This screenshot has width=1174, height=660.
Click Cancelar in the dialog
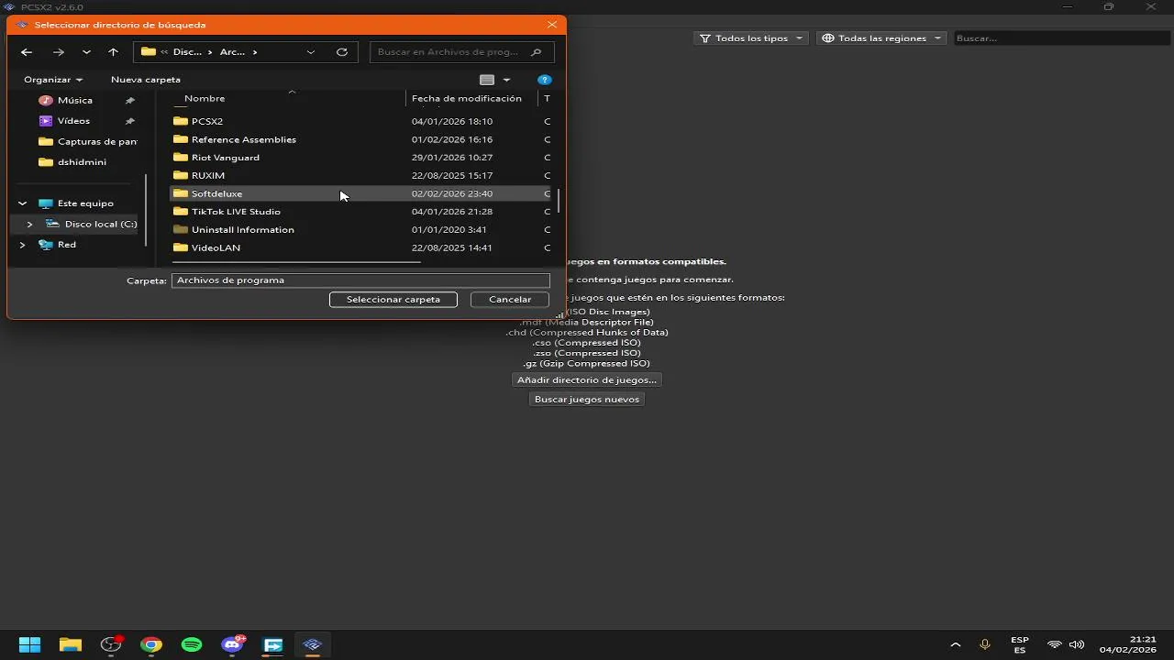click(x=510, y=300)
